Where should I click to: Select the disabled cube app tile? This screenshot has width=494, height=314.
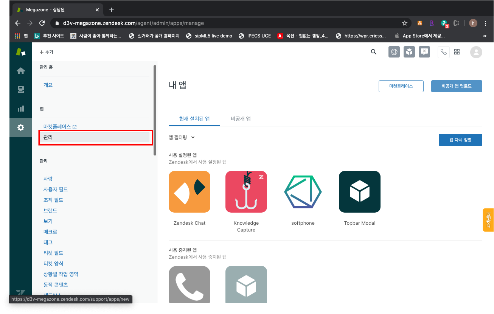[x=246, y=284]
